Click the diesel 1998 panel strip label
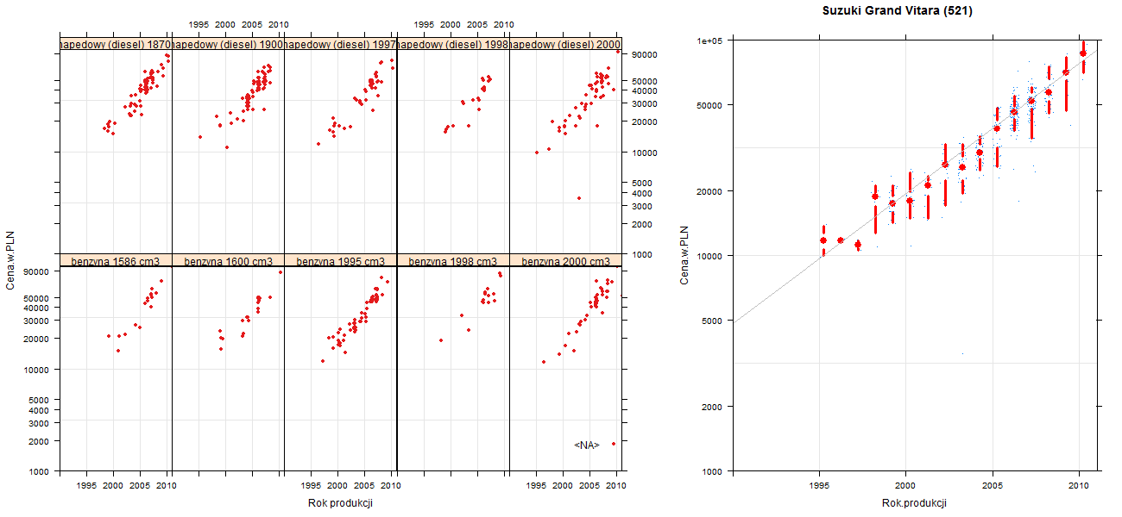The width and height of the screenshot is (1122, 517). coord(453,44)
